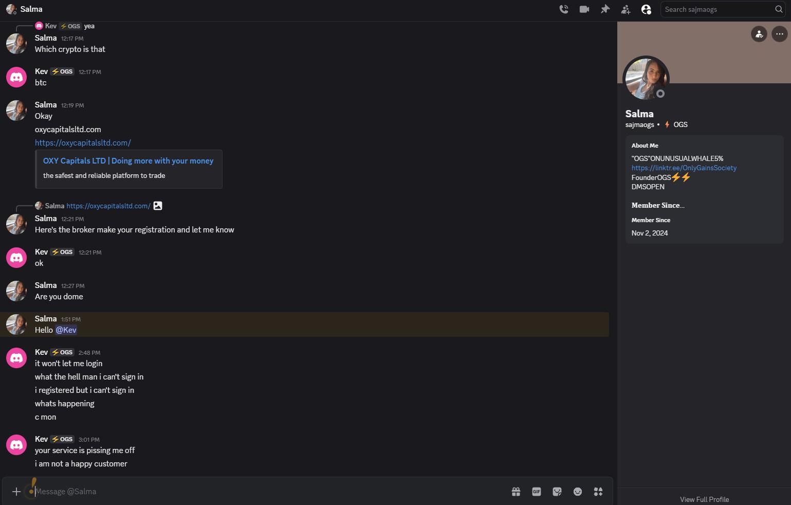Open pinned messages
The image size is (791, 505).
tap(605, 9)
